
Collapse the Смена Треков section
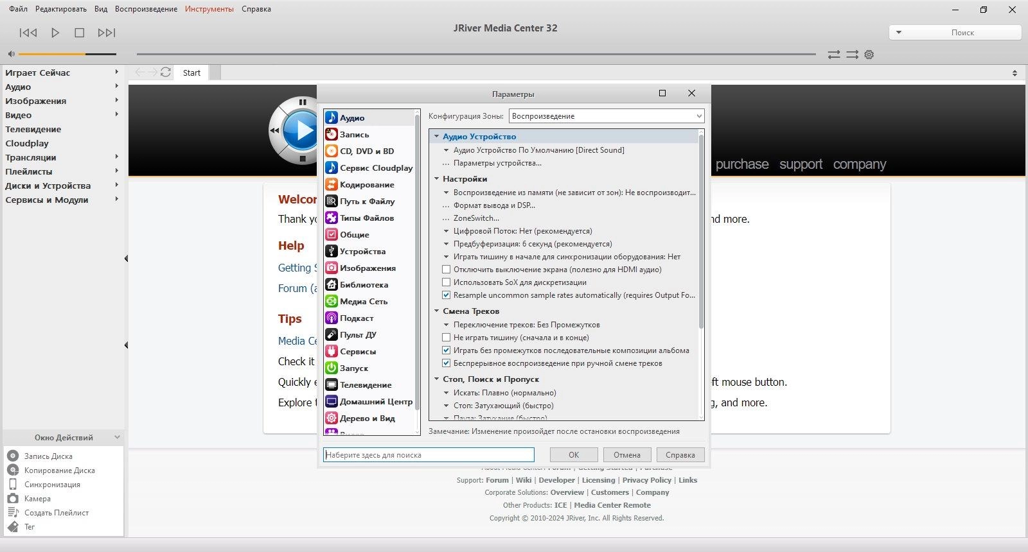(x=437, y=311)
